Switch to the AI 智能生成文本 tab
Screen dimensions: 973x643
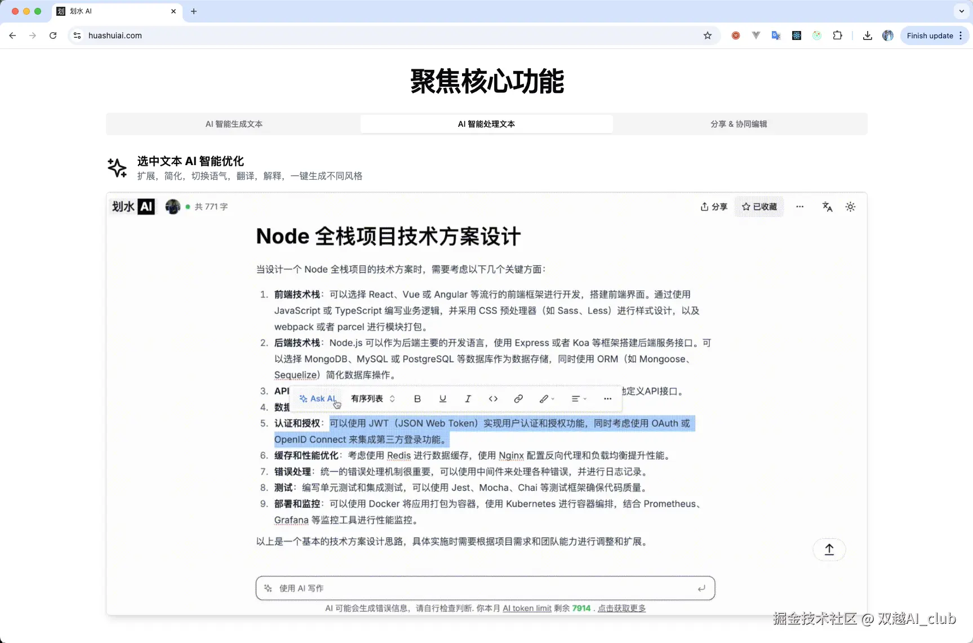(234, 124)
